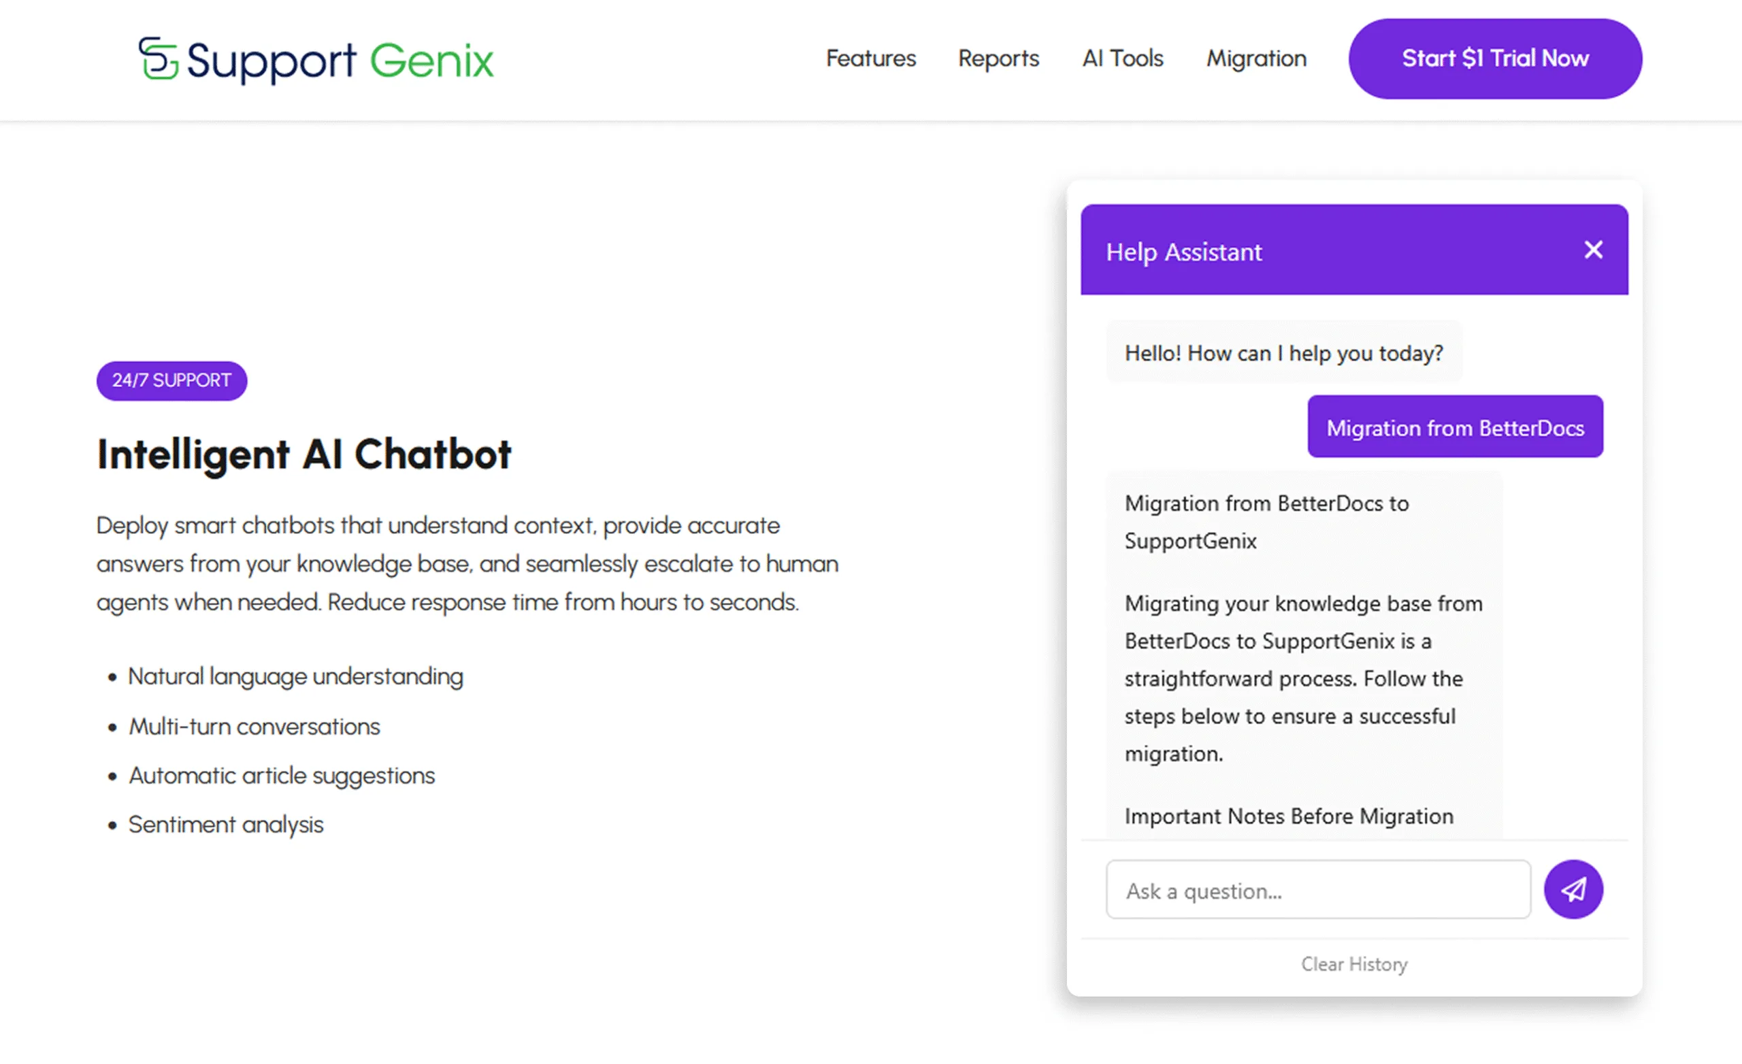The image size is (1742, 1064).
Task: Select Migration in the top navigation
Action: pyautogui.click(x=1256, y=58)
